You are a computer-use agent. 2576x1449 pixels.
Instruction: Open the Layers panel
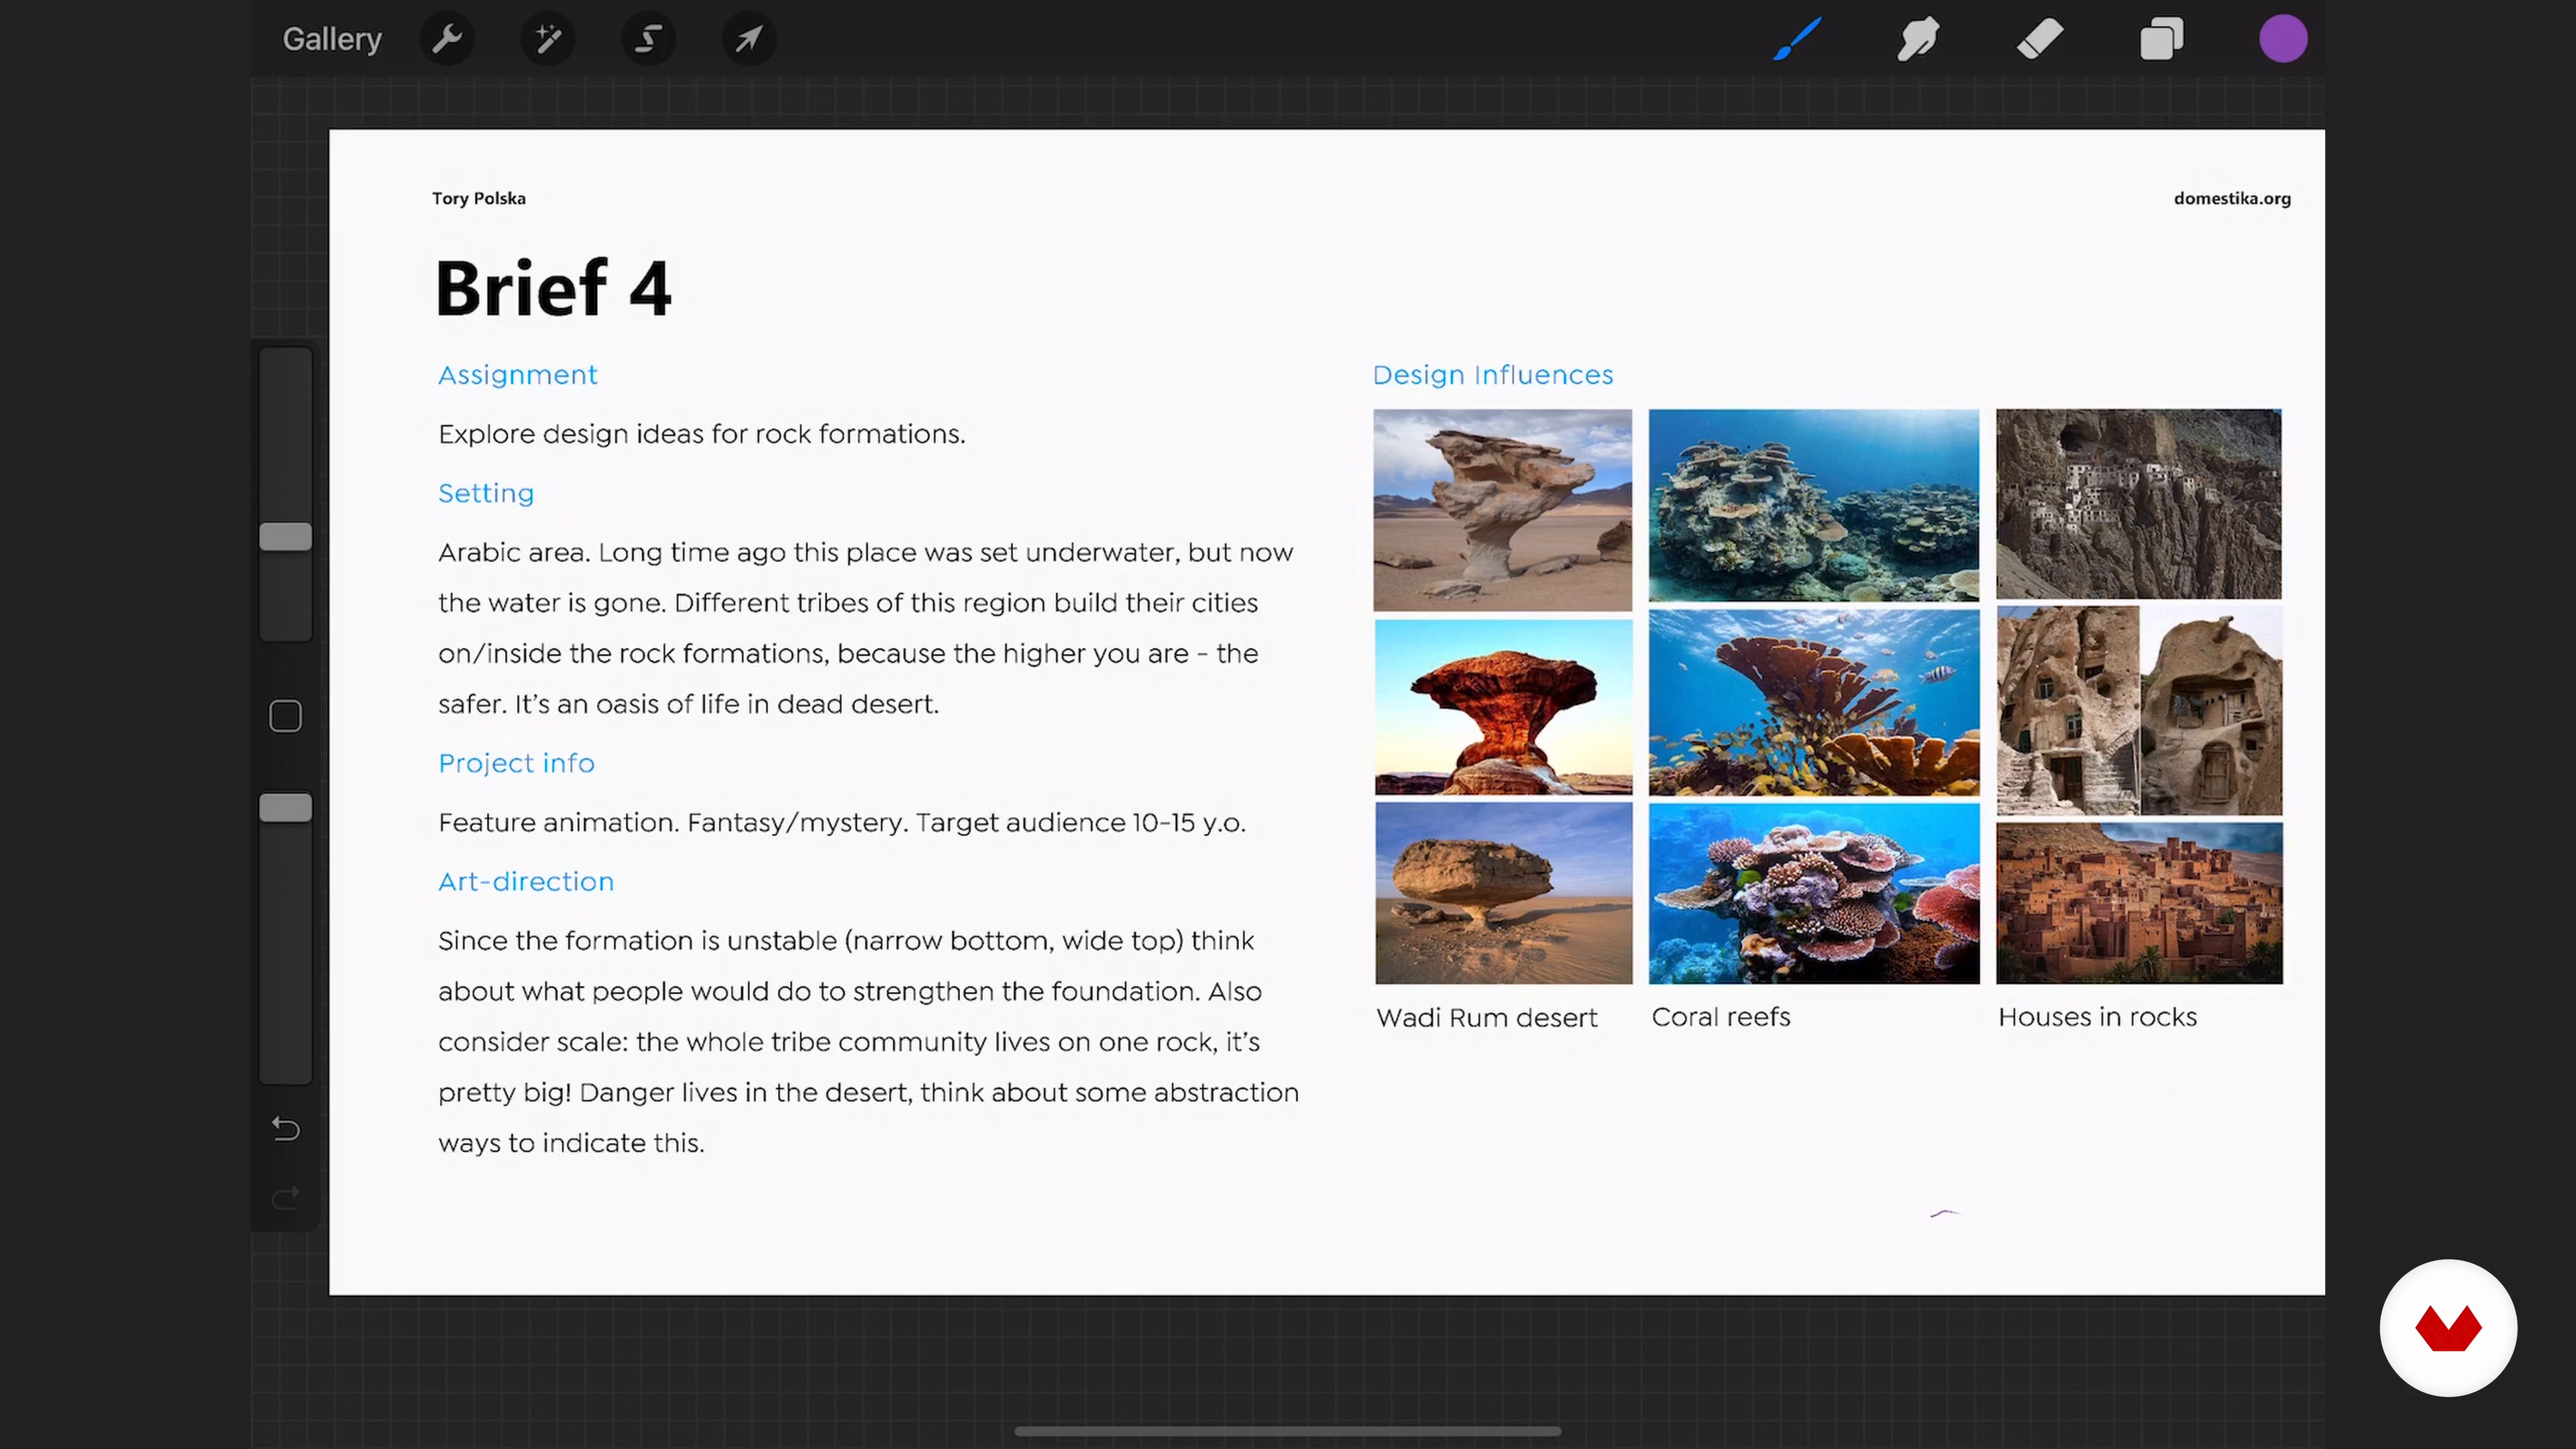point(2161,39)
